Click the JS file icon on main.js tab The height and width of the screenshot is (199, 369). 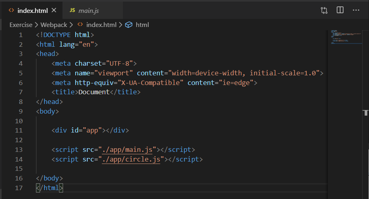tap(72, 10)
